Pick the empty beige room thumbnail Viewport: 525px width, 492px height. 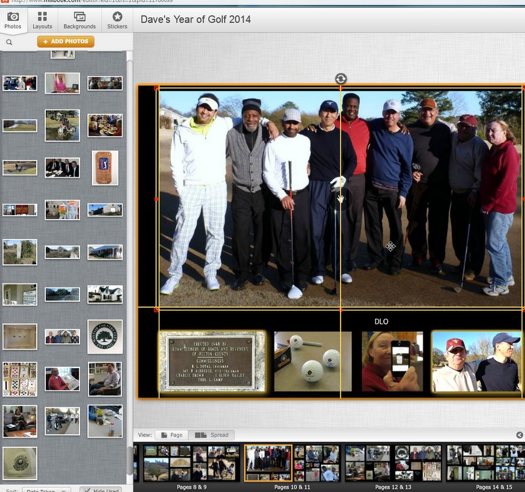[x=20, y=337]
